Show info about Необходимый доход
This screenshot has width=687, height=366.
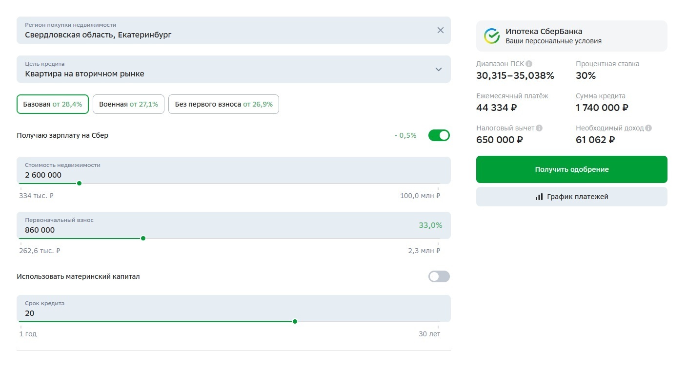pos(648,128)
